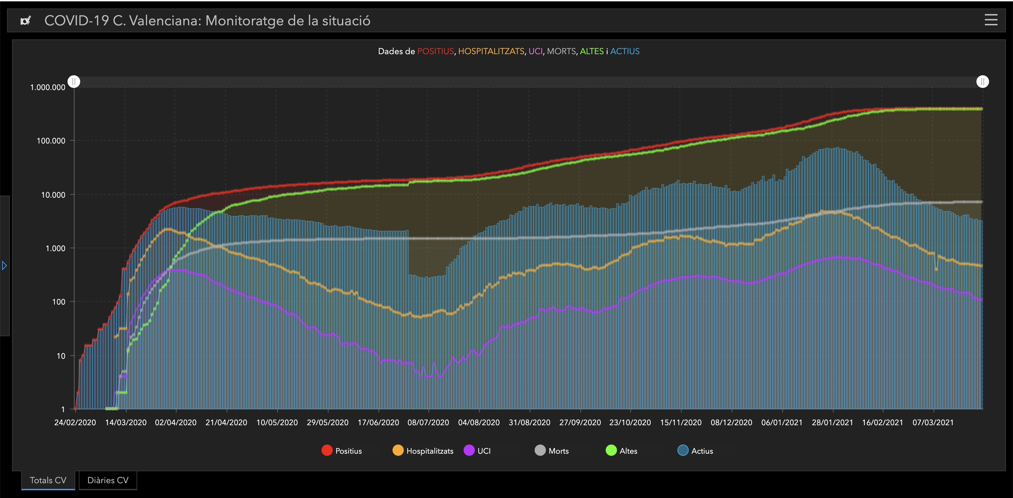The width and height of the screenshot is (1013, 498).
Task: Click the dashboard logo icon beside the title
Action: (26, 21)
